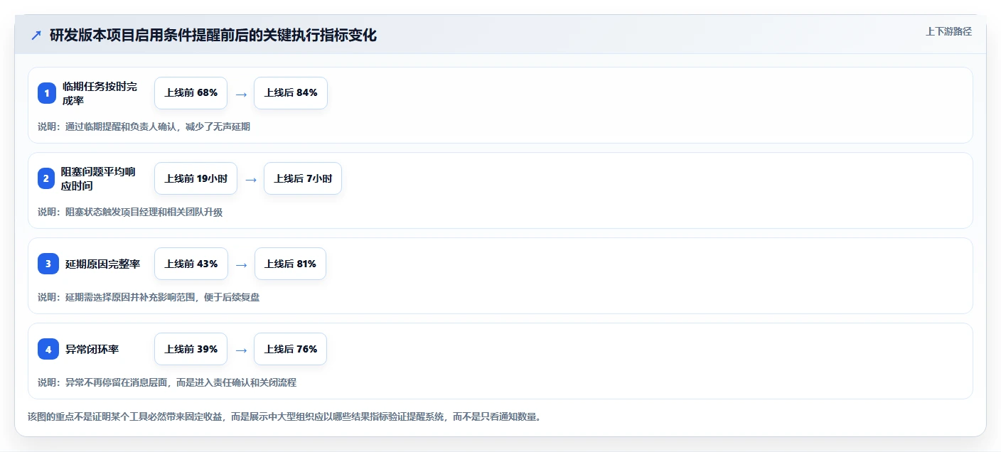Select the 上线前 68% pill

(x=191, y=93)
